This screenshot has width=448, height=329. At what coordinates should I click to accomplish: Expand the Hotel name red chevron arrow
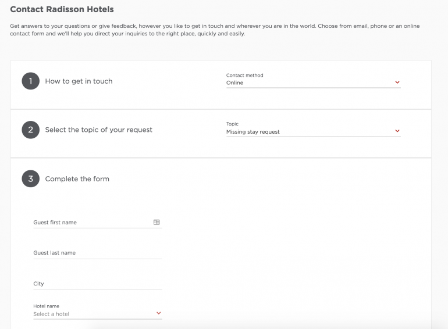[159, 314]
